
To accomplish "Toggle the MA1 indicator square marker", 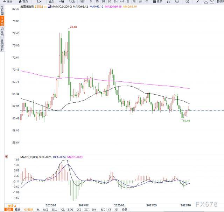I will 49,7.
